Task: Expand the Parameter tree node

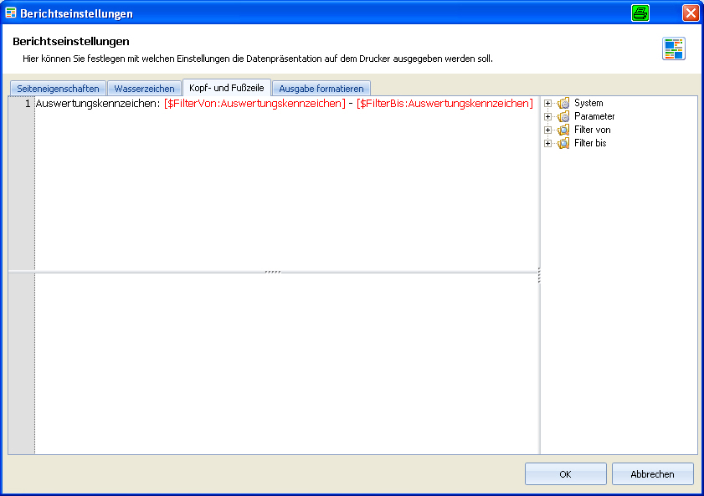Action: tap(547, 116)
